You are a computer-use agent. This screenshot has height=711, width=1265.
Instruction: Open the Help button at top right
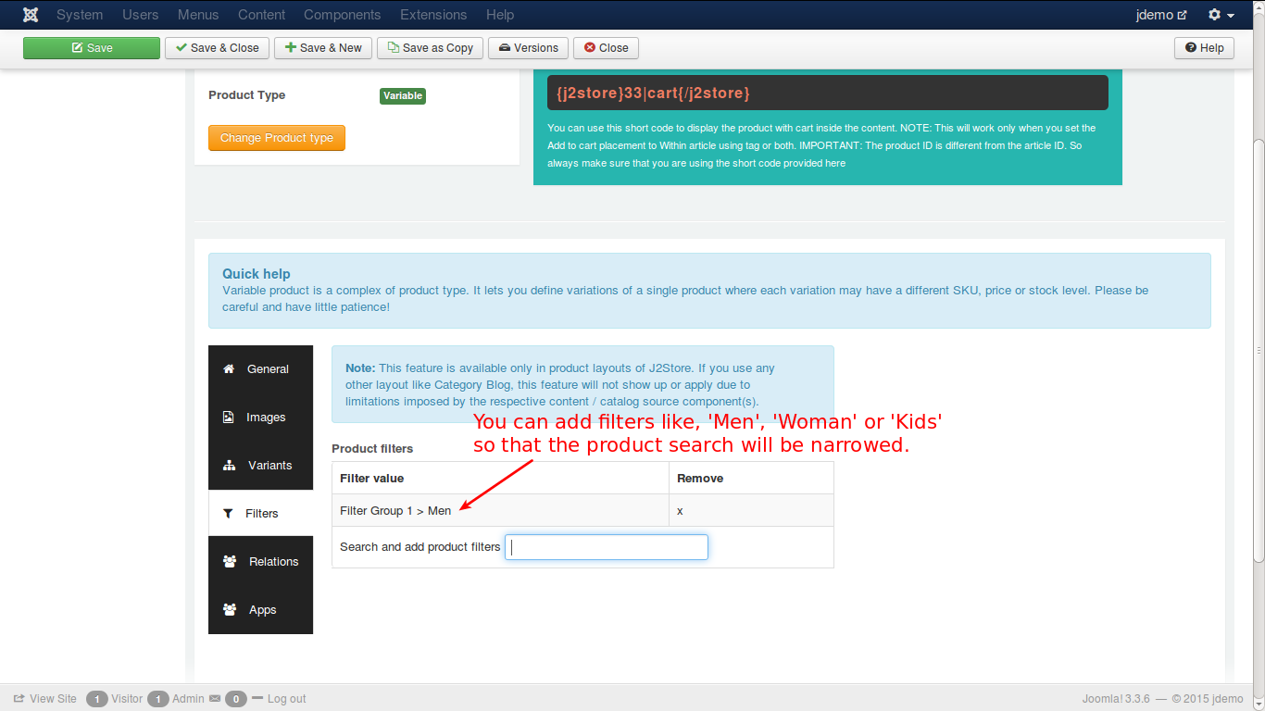click(x=1204, y=48)
